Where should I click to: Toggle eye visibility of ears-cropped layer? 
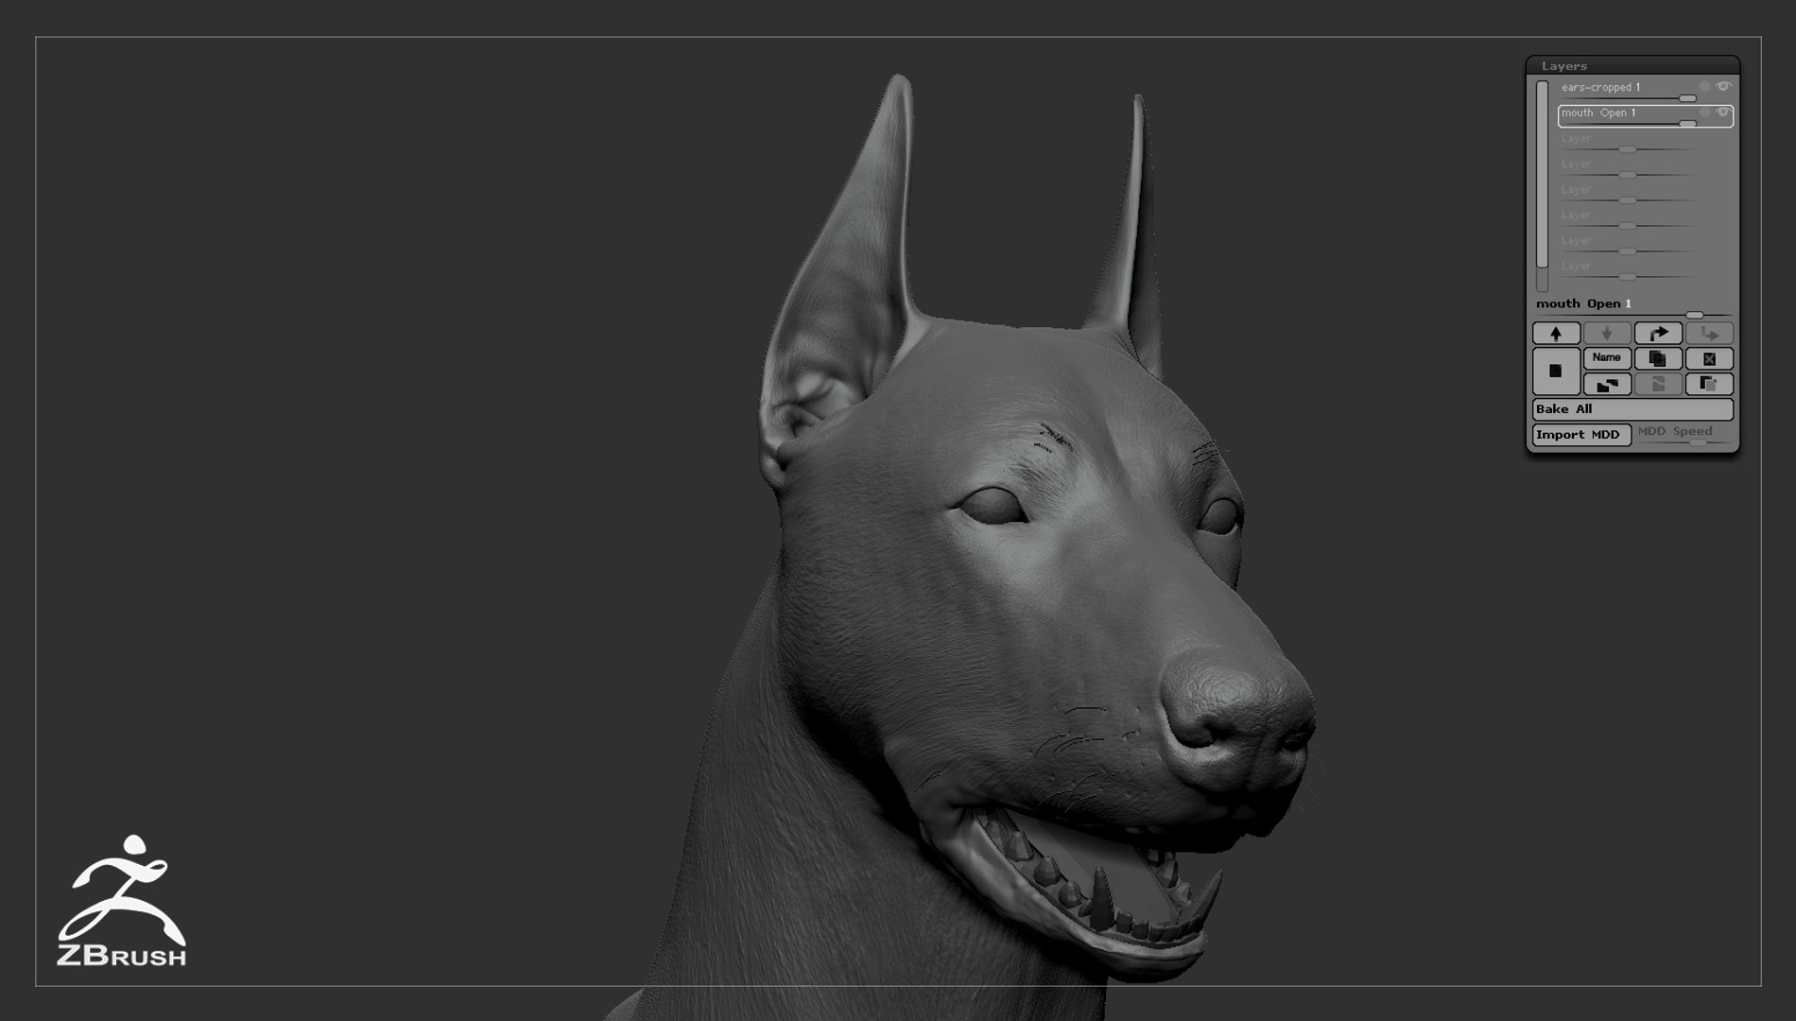point(1723,86)
